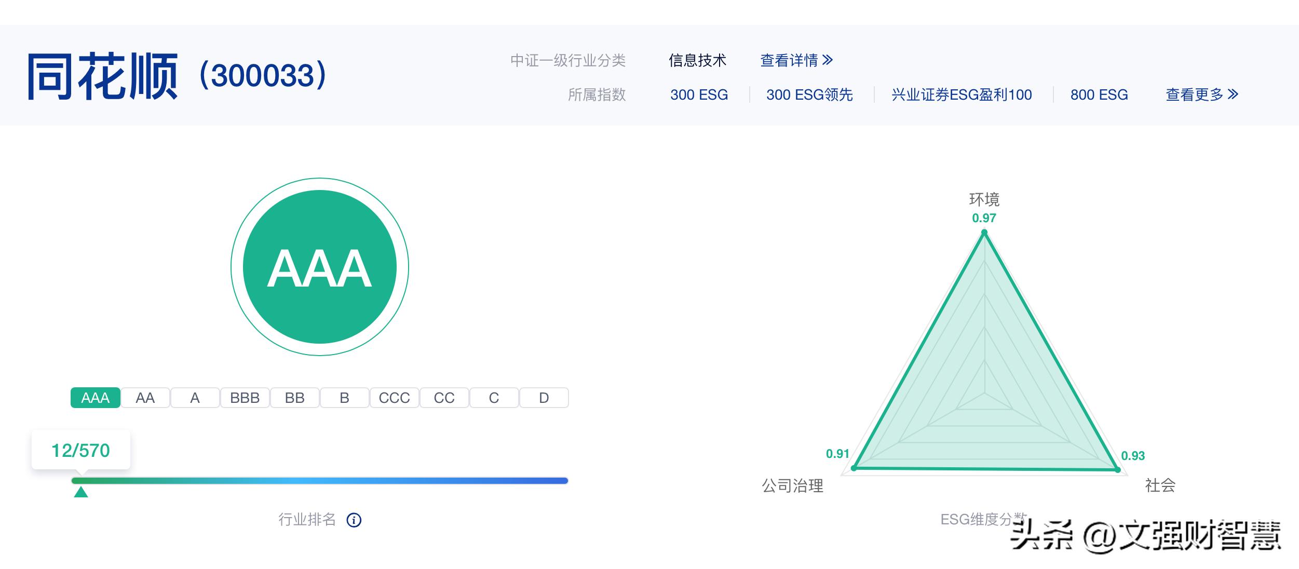Select the CCC rating level
Viewport: 1299px width, 569px height.
click(x=394, y=398)
